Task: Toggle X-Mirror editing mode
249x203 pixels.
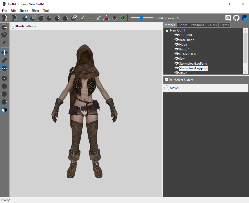Action: coord(4,53)
